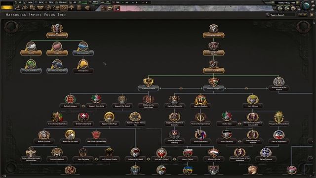This screenshot has width=316, height=178.
Task: Select the highlighted Recruit and Deploy toolbar icon
Action: pos(64,8)
